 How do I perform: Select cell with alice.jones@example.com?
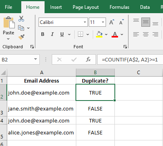pos(41,132)
